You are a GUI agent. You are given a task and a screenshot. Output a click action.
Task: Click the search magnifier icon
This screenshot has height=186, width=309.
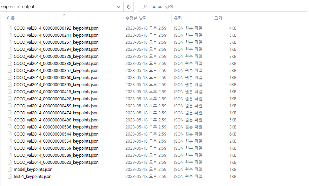tap(145, 7)
